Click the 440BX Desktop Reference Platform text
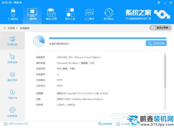Image resolution: width=174 pixels, height=128 pixels. [80, 99]
